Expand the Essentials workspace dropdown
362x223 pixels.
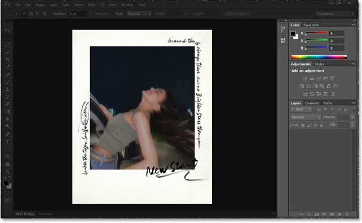(335, 14)
